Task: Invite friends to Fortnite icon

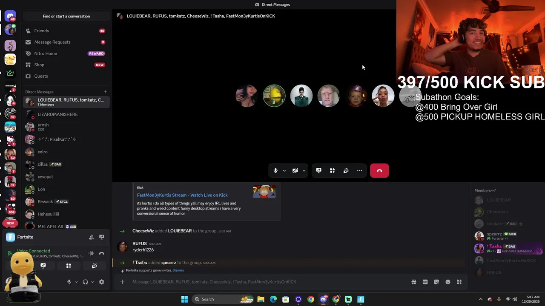Action: (91, 237)
